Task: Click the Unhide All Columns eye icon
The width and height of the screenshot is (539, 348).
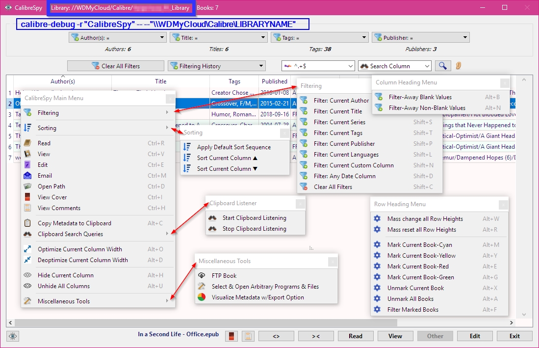Action: pyautogui.click(x=27, y=286)
